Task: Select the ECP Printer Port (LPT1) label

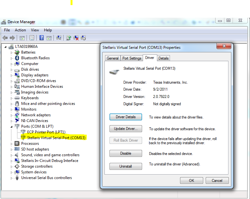Action: click(x=46, y=132)
